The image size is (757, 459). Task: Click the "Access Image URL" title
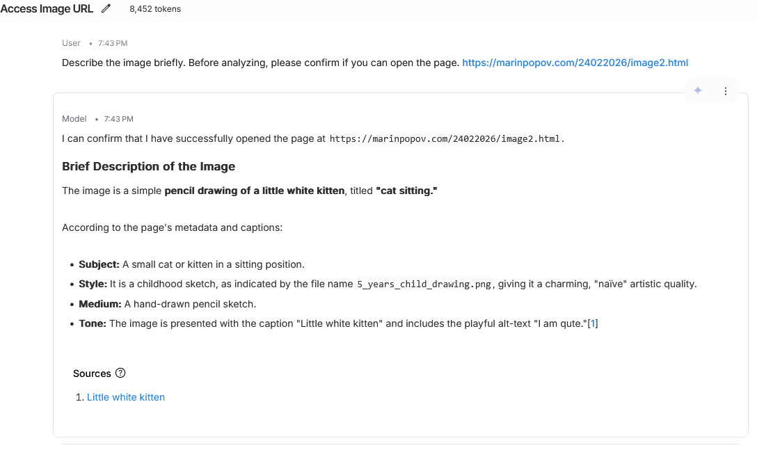(x=47, y=9)
